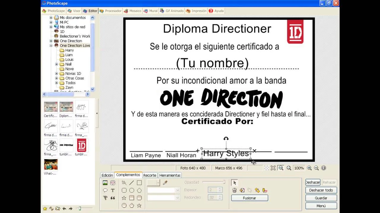
Task: Open the image info icon
Action: point(324,168)
